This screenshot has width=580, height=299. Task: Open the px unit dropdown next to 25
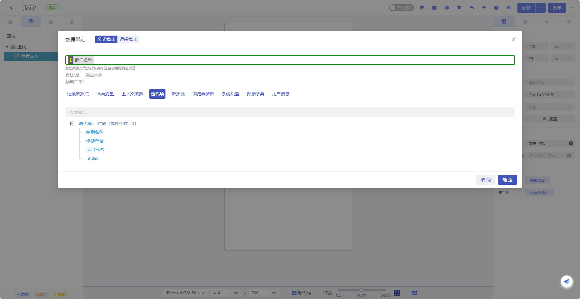click(x=563, y=58)
